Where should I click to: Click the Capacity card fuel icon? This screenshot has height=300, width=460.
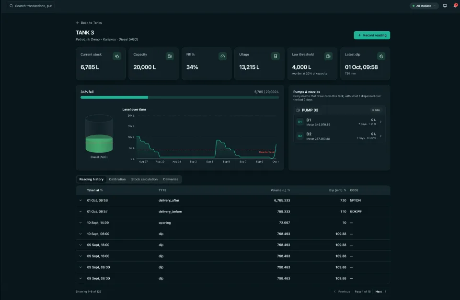pyautogui.click(x=170, y=56)
